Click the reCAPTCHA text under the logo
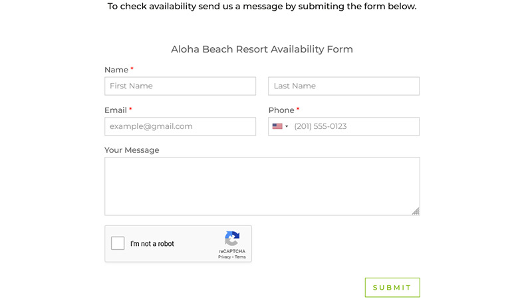Image resolution: width=532 pixels, height=305 pixels. click(232, 251)
